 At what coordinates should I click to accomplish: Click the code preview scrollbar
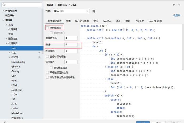[183, 47]
